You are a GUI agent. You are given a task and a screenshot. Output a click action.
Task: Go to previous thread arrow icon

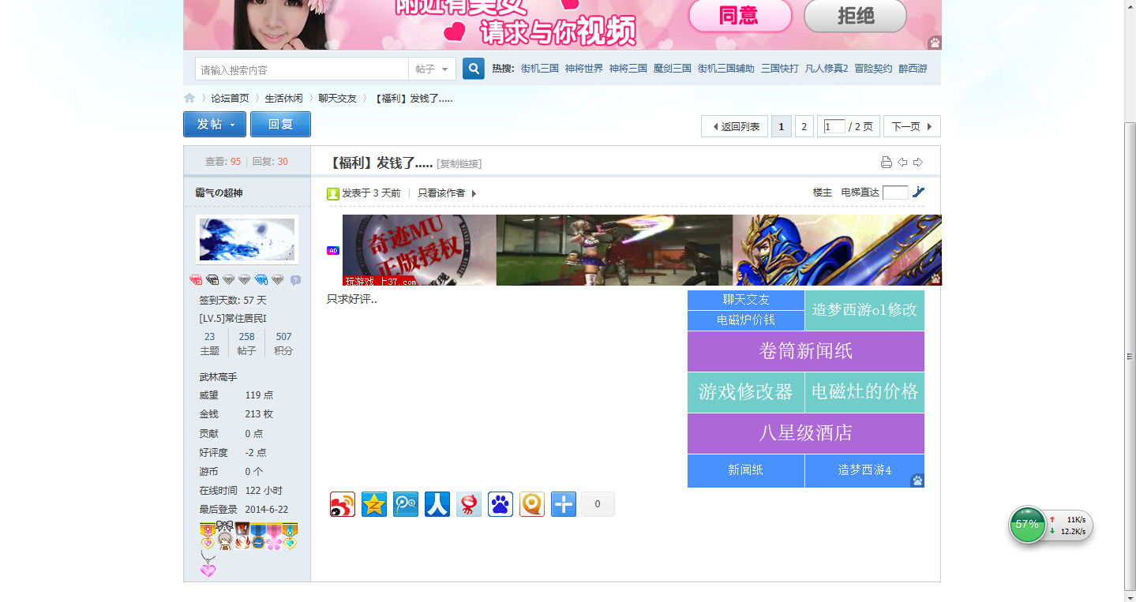[x=902, y=163]
